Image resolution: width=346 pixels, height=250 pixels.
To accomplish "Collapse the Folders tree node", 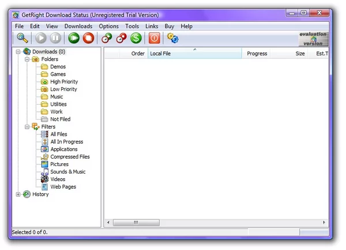I will 27,59.
